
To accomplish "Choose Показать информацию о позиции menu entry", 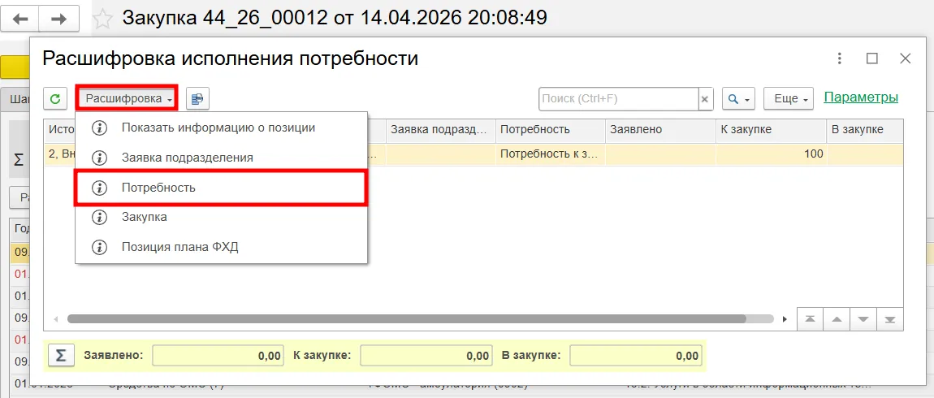I will (221, 128).
